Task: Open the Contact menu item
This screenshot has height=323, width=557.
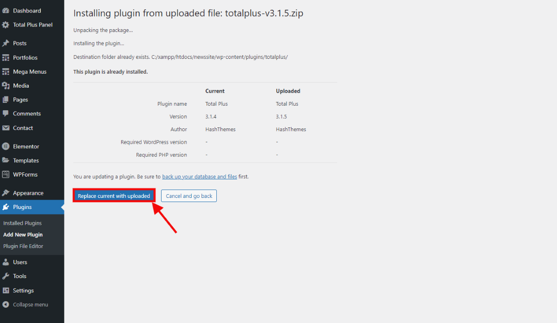Action: [x=23, y=127]
